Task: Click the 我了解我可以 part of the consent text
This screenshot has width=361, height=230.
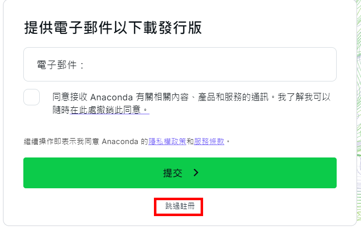Action: 304,97
